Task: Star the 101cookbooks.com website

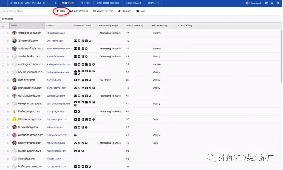Action: 8,33
